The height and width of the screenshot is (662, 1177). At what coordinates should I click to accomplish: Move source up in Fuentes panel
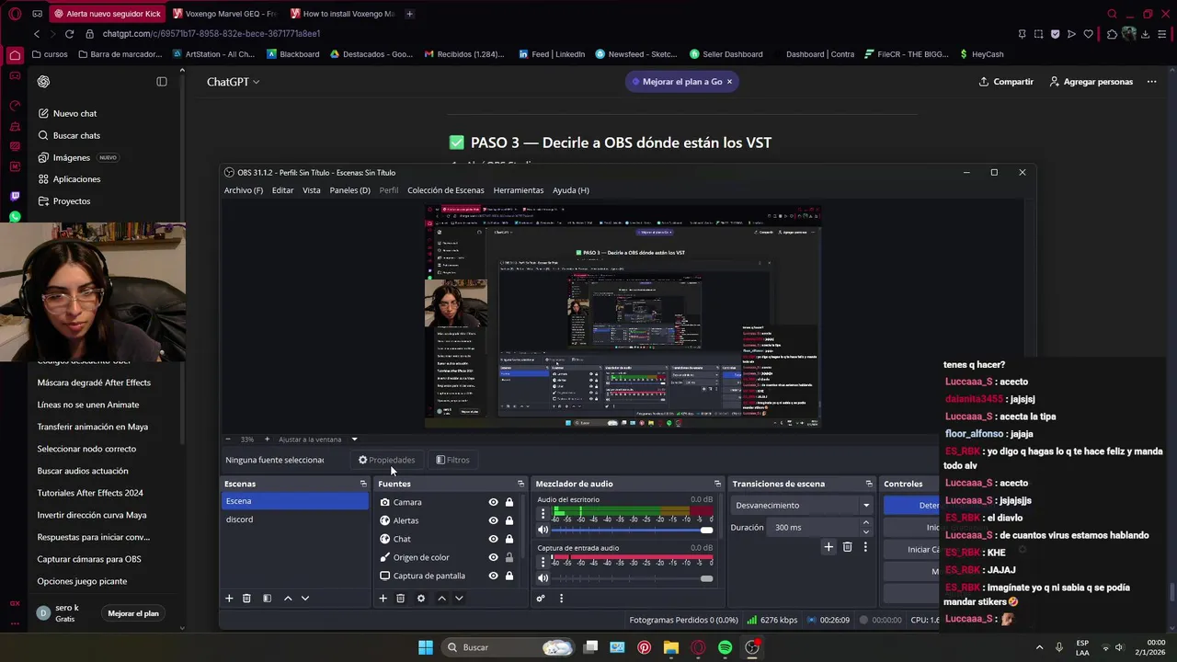[x=441, y=599]
